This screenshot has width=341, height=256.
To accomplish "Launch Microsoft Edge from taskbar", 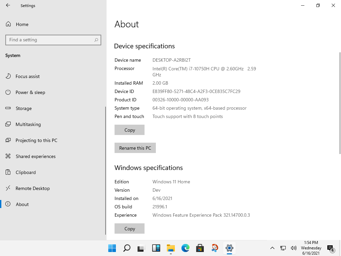I will click(185, 248).
